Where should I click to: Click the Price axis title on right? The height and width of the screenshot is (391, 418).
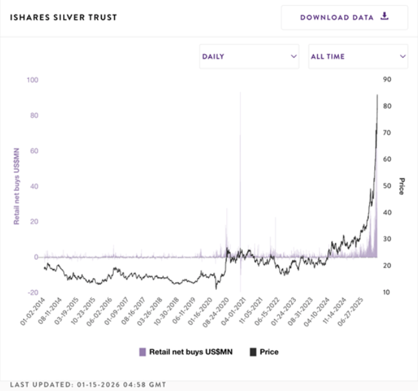(401, 186)
